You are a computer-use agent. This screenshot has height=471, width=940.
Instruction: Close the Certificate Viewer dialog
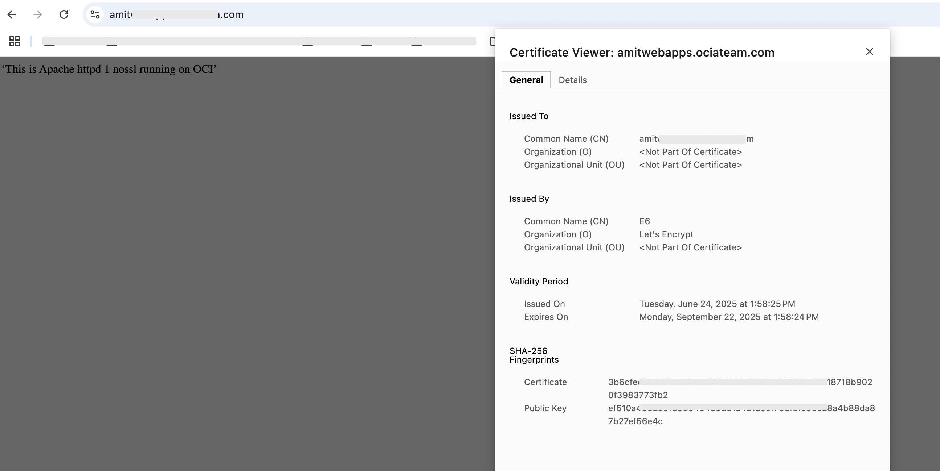click(x=870, y=52)
